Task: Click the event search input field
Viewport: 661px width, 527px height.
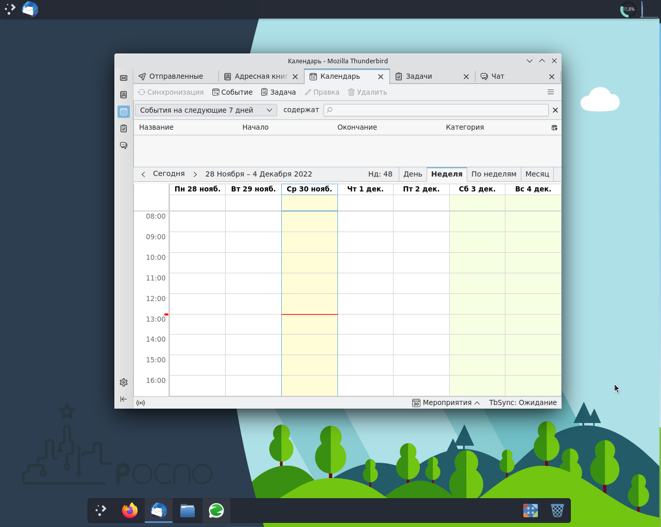Action: [x=438, y=110]
